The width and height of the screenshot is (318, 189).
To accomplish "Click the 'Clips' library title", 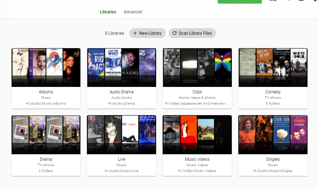I will pyautogui.click(x=197, y=92).
